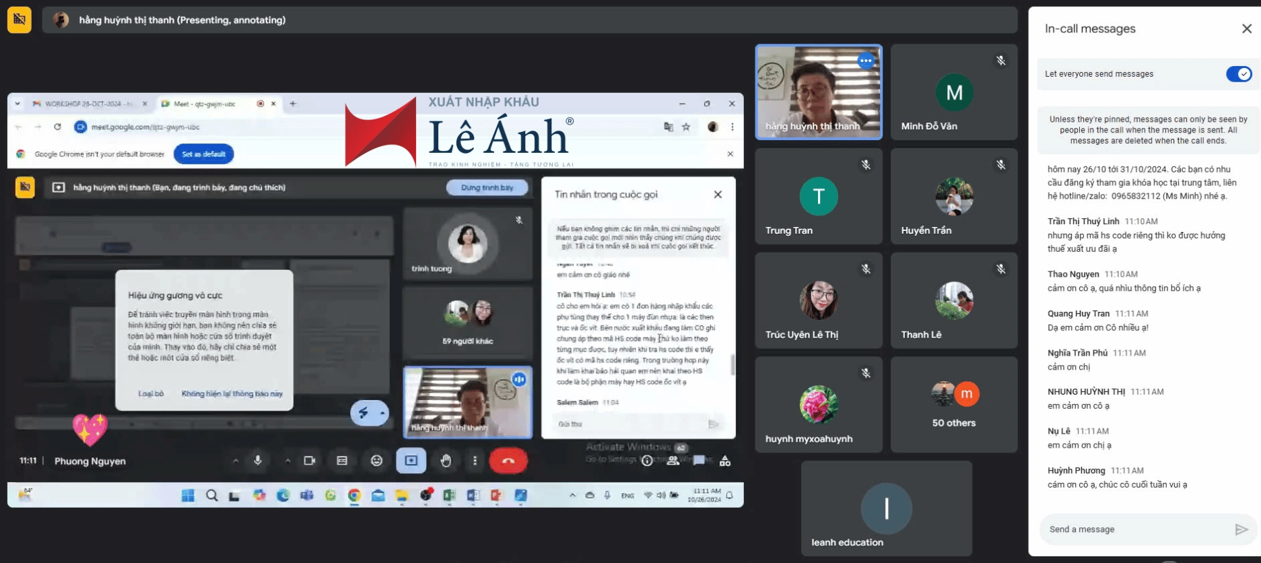The image size is (1261, 563).
Task: Click the raise hand icon
Action: (446, 461)
